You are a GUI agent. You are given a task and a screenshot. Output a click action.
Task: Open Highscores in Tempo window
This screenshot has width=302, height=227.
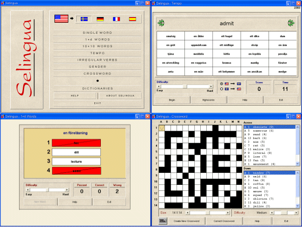[x=209, y=100]
